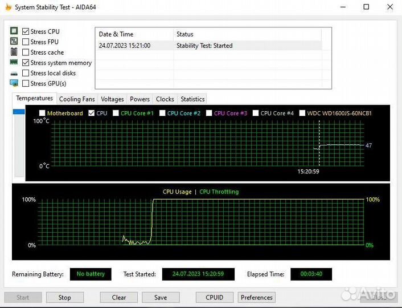Image resolution: width=402 pixels, height=308 pixels.
Task: Switch to the Cooling Fans tab
Action: tap(77, 99)
